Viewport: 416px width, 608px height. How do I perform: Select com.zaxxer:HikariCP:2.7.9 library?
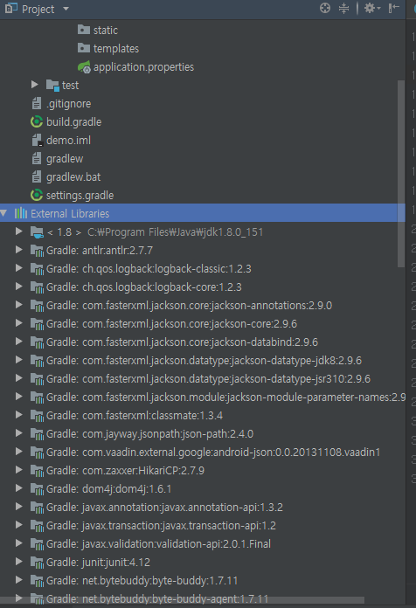pyautogui.click(x=125, y=471)
